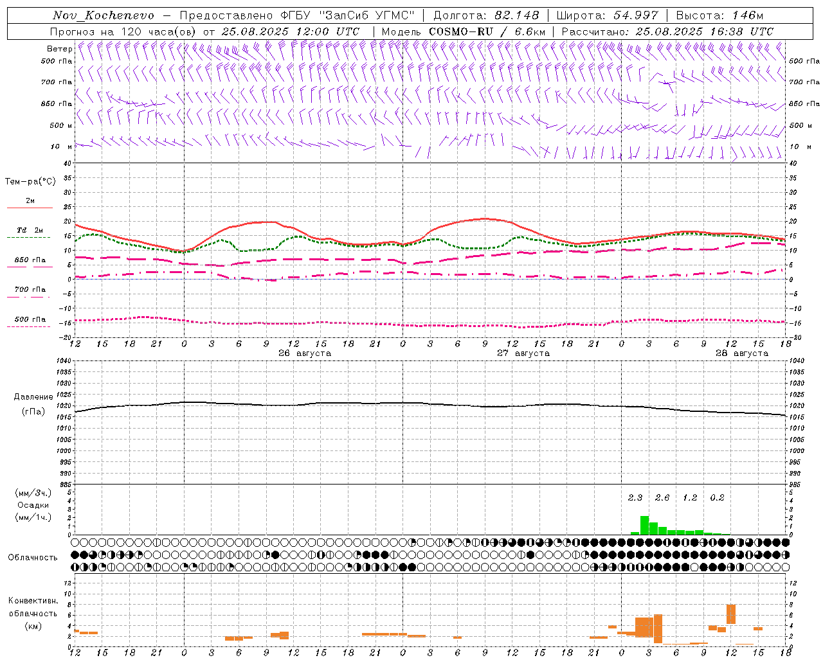The height and width of the screenshot is (658, 823).
Task: Click the '(мм/1ч.)' precipitation unit label
Action: click(33, 517)
